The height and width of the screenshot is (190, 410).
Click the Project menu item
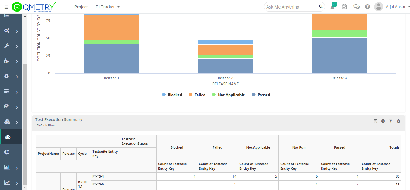point(81,7)
